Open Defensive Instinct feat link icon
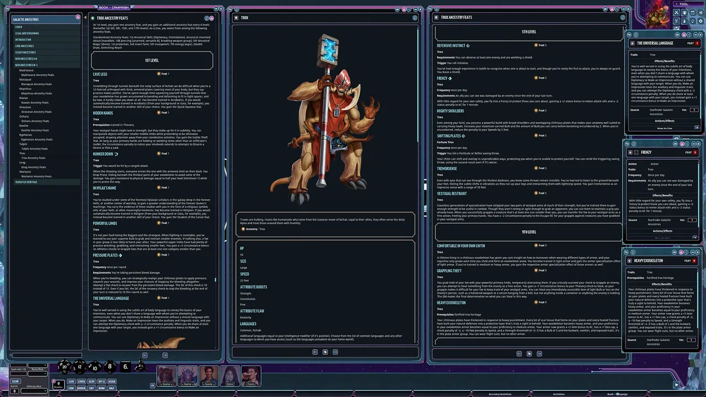 coord(535,45)
